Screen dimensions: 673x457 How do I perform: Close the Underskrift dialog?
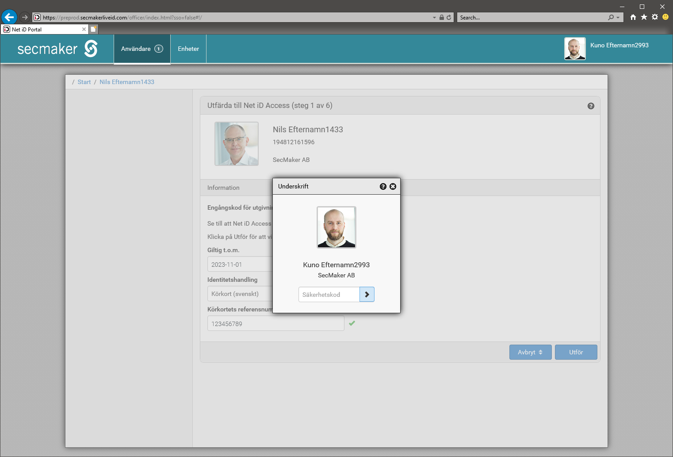click(x=393, y=187)
